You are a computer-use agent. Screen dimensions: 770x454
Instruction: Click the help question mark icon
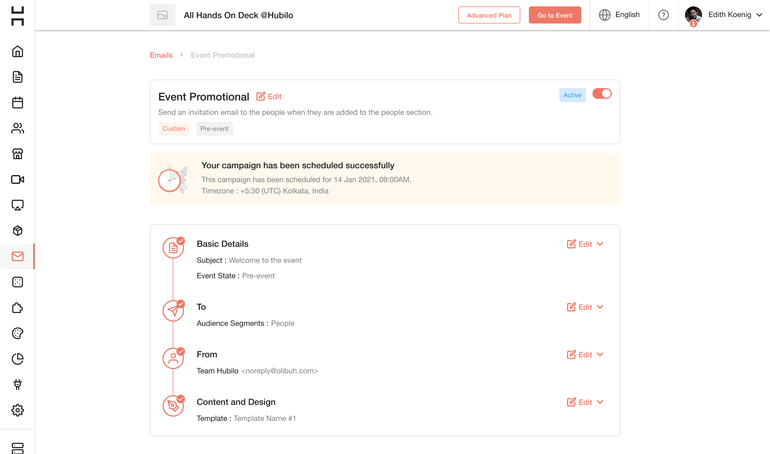[x=663, y=15]
